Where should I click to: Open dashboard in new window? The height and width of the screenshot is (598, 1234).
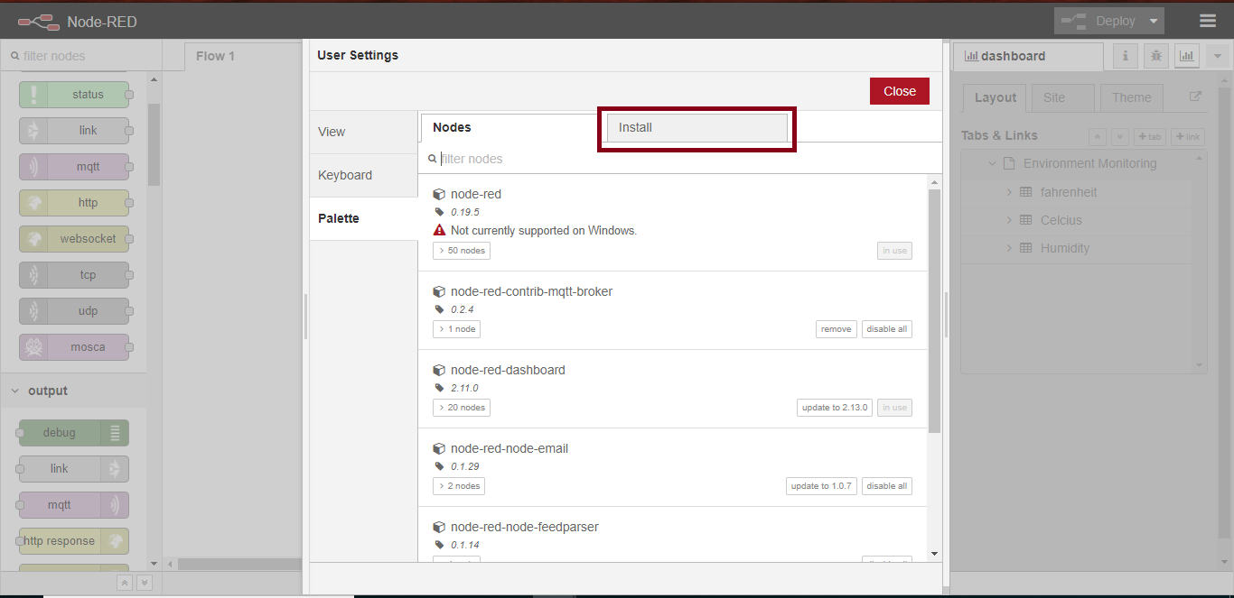1194,97
